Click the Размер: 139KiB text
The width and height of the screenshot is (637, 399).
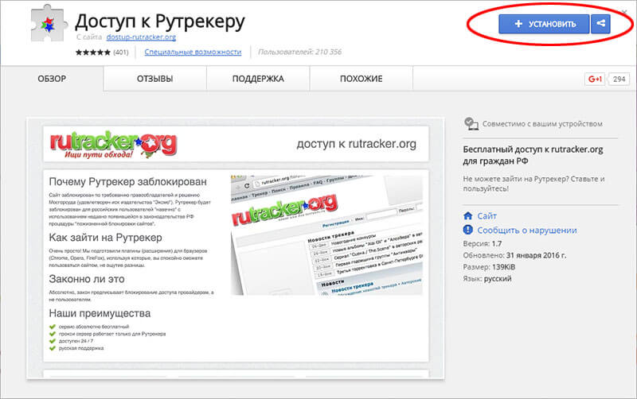tap(489, 267)
